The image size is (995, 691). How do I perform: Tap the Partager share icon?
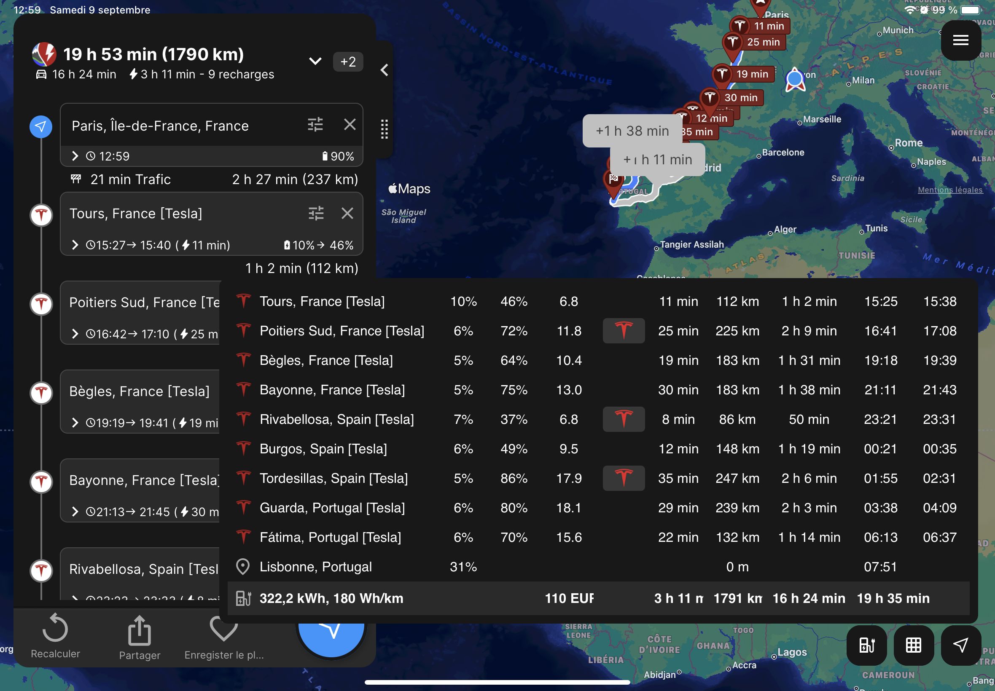140,631
